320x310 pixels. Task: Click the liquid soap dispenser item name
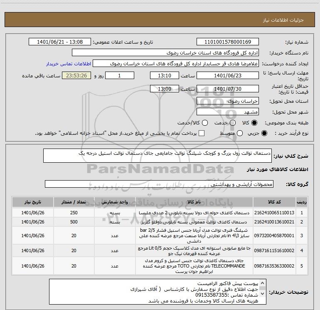pos(194,251)
